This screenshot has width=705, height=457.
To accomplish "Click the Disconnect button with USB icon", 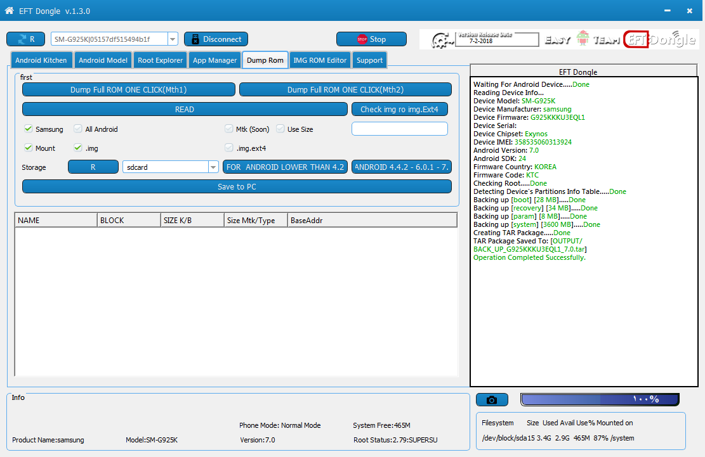I will point(216,39).
